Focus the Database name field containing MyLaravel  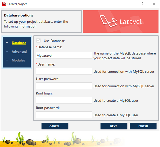tap(64, 55)
